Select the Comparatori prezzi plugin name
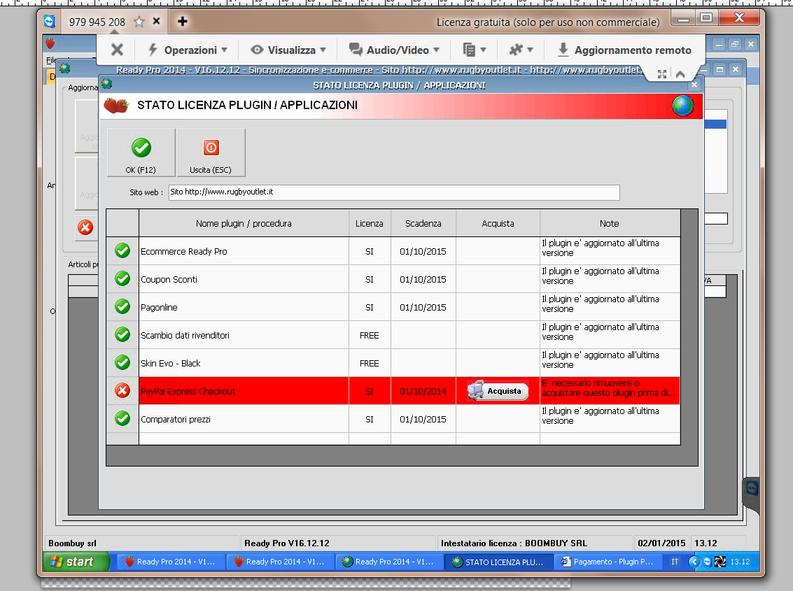793x591 pixels. pyautogui.click(x=176, y=419)
